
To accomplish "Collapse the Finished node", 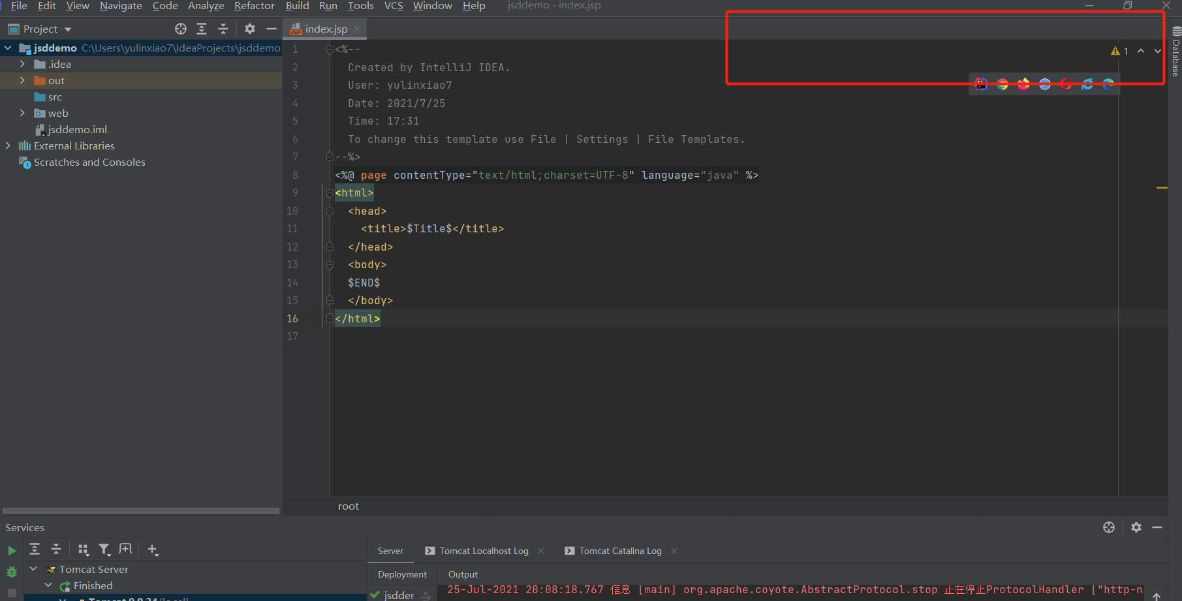I will (x=48, y=585).
